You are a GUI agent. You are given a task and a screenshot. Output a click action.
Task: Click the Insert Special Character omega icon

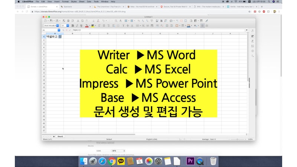pos(171,21)
